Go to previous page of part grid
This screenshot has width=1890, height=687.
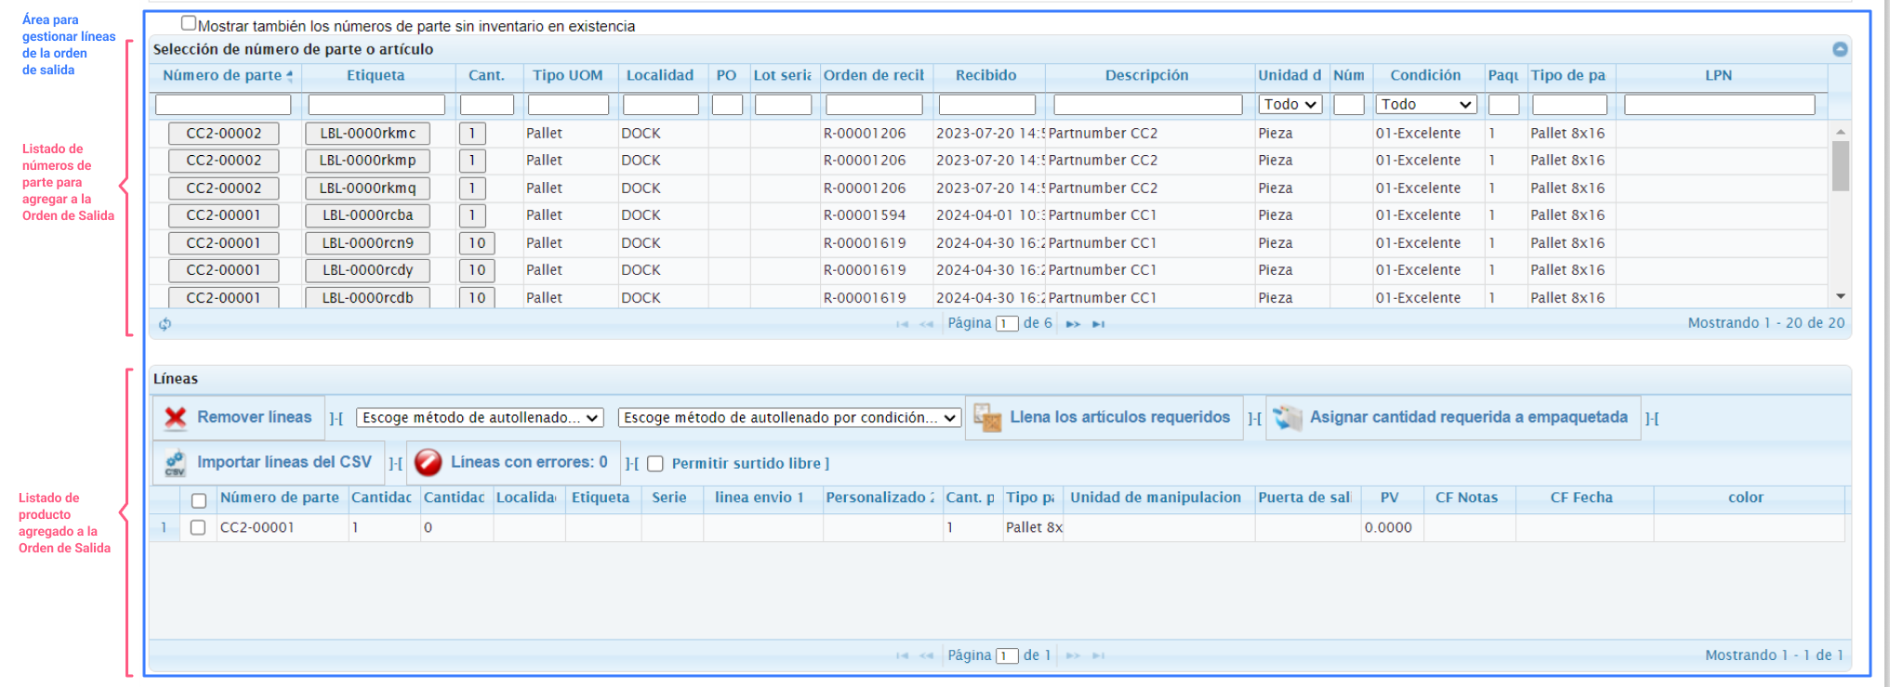[926, 324]
